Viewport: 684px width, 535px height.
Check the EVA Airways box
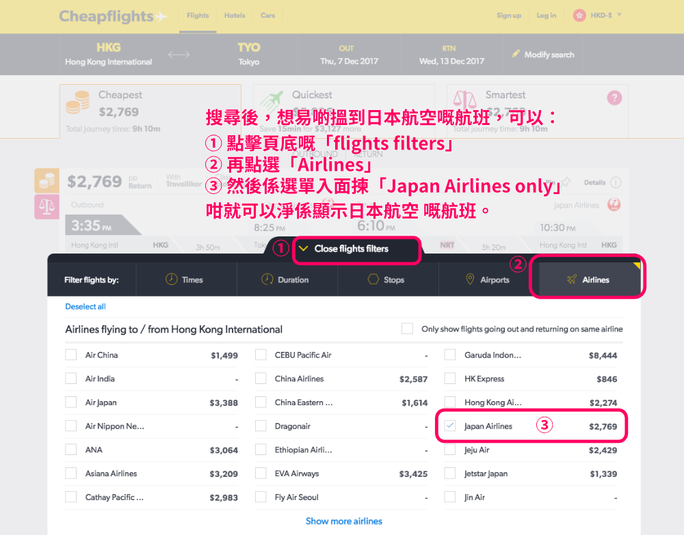261,473
